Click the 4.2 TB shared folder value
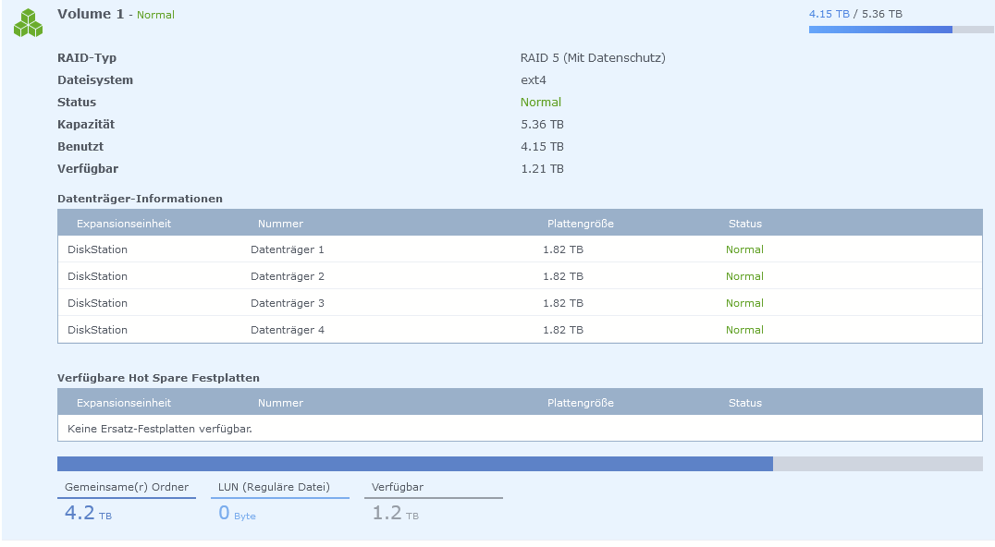Screen dimensions: 995x547 (x=88, y=512)
